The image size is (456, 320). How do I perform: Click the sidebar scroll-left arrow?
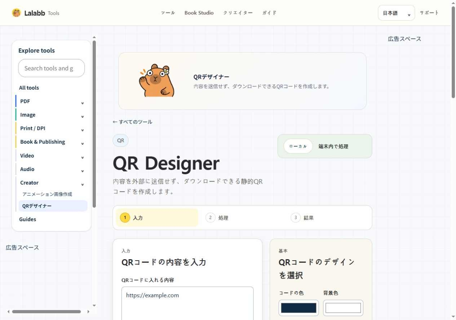pyautogui.click(x=8, y=312)
